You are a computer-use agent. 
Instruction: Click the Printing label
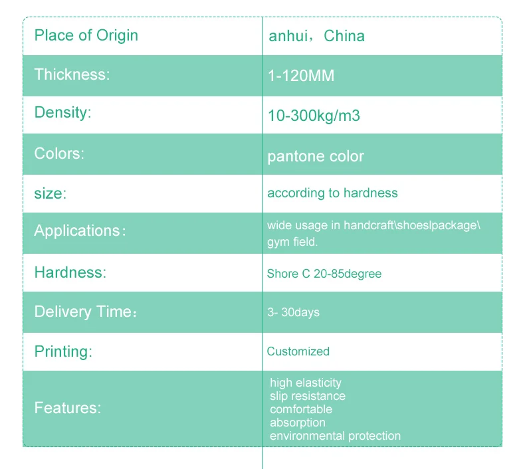(x=63, y=352)
